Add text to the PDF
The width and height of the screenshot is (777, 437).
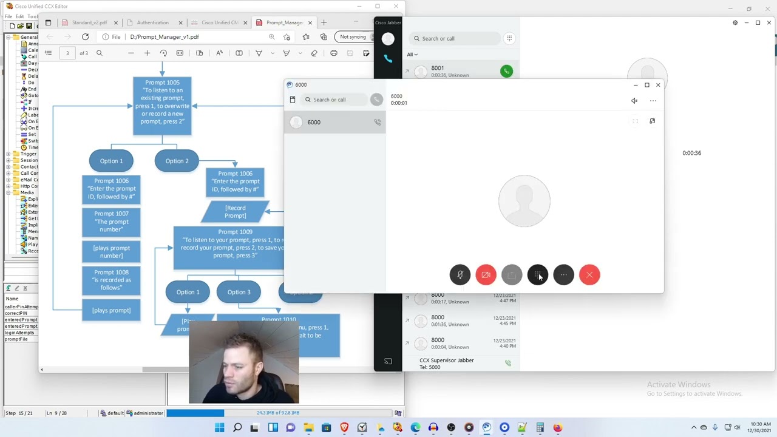pos(239,53)
